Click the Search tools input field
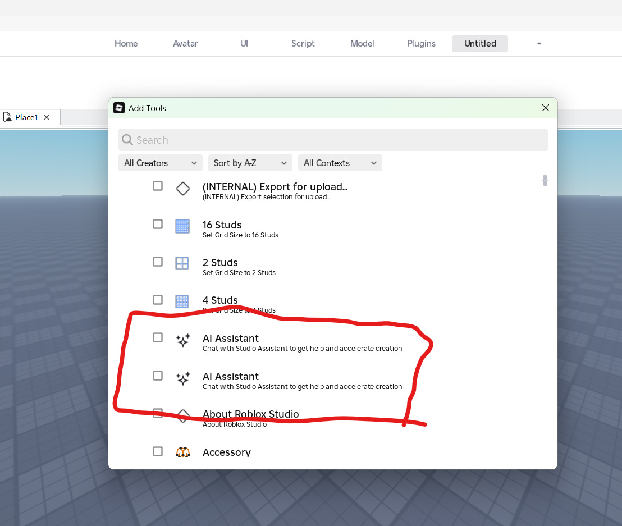Screen dimensions: 622x526 coord(333,140)
